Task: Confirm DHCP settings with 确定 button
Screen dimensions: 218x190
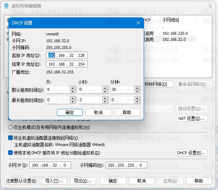Action: tap(70, 112)
